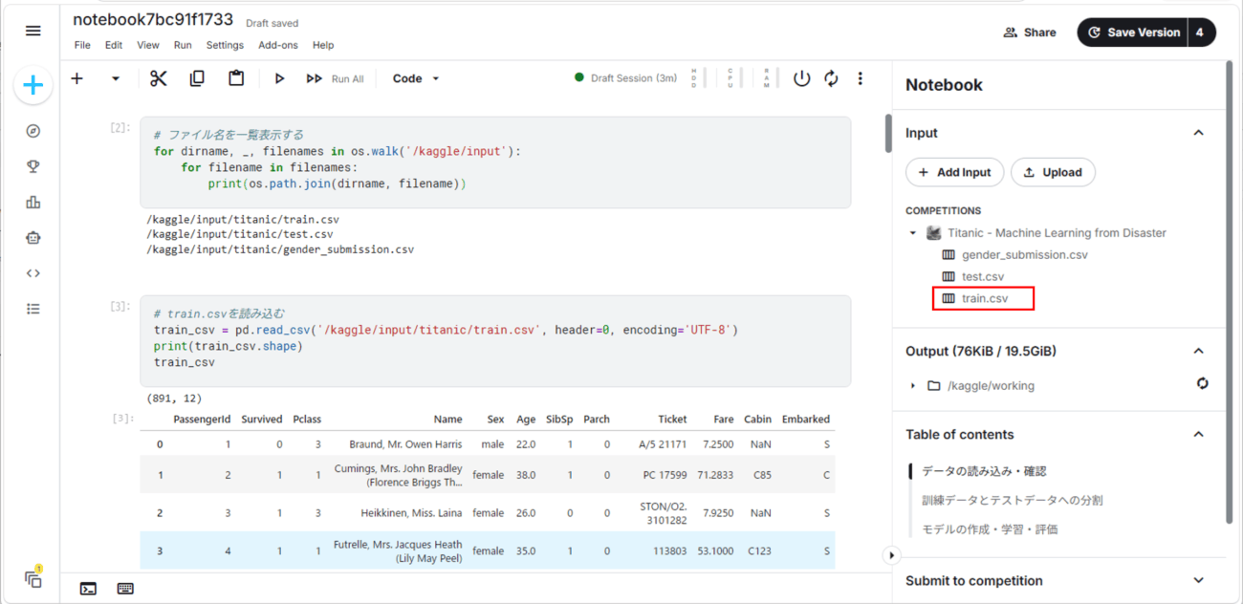Click the Upload button
Screen dimensions: 1243x604
1053,172
